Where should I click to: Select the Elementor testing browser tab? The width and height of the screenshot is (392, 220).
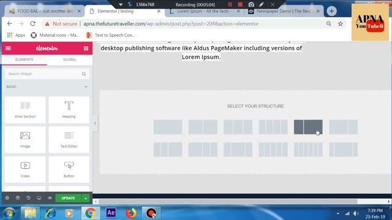124,11
